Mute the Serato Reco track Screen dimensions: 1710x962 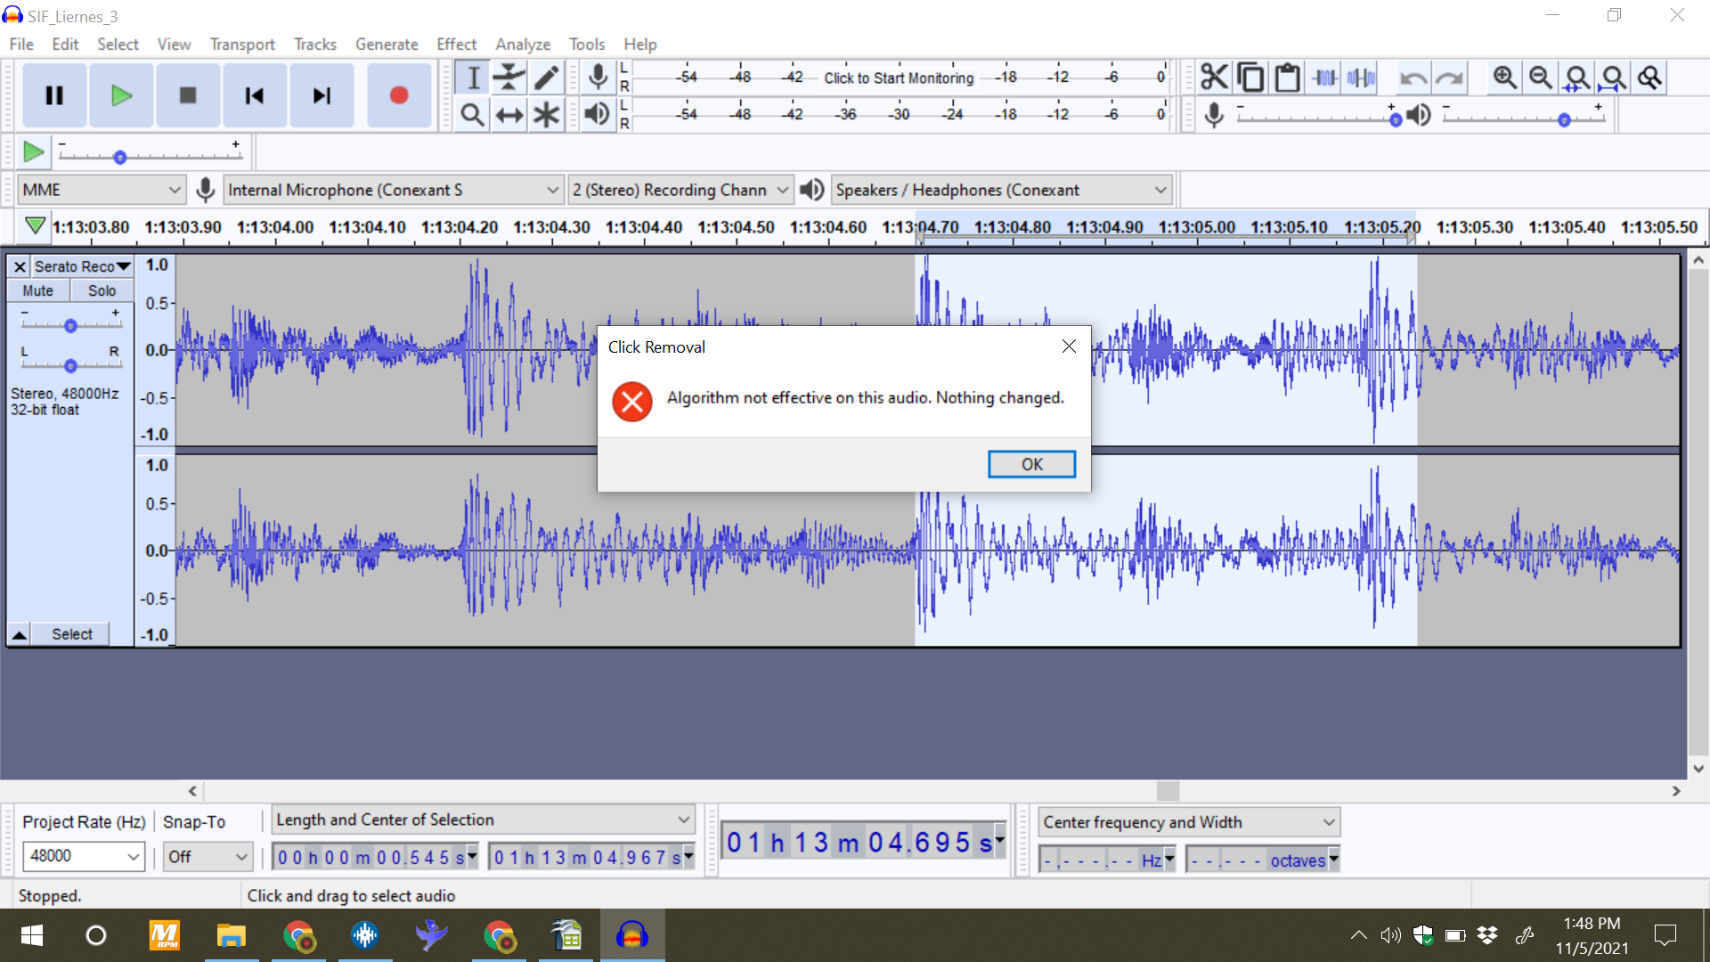point(37,289)
